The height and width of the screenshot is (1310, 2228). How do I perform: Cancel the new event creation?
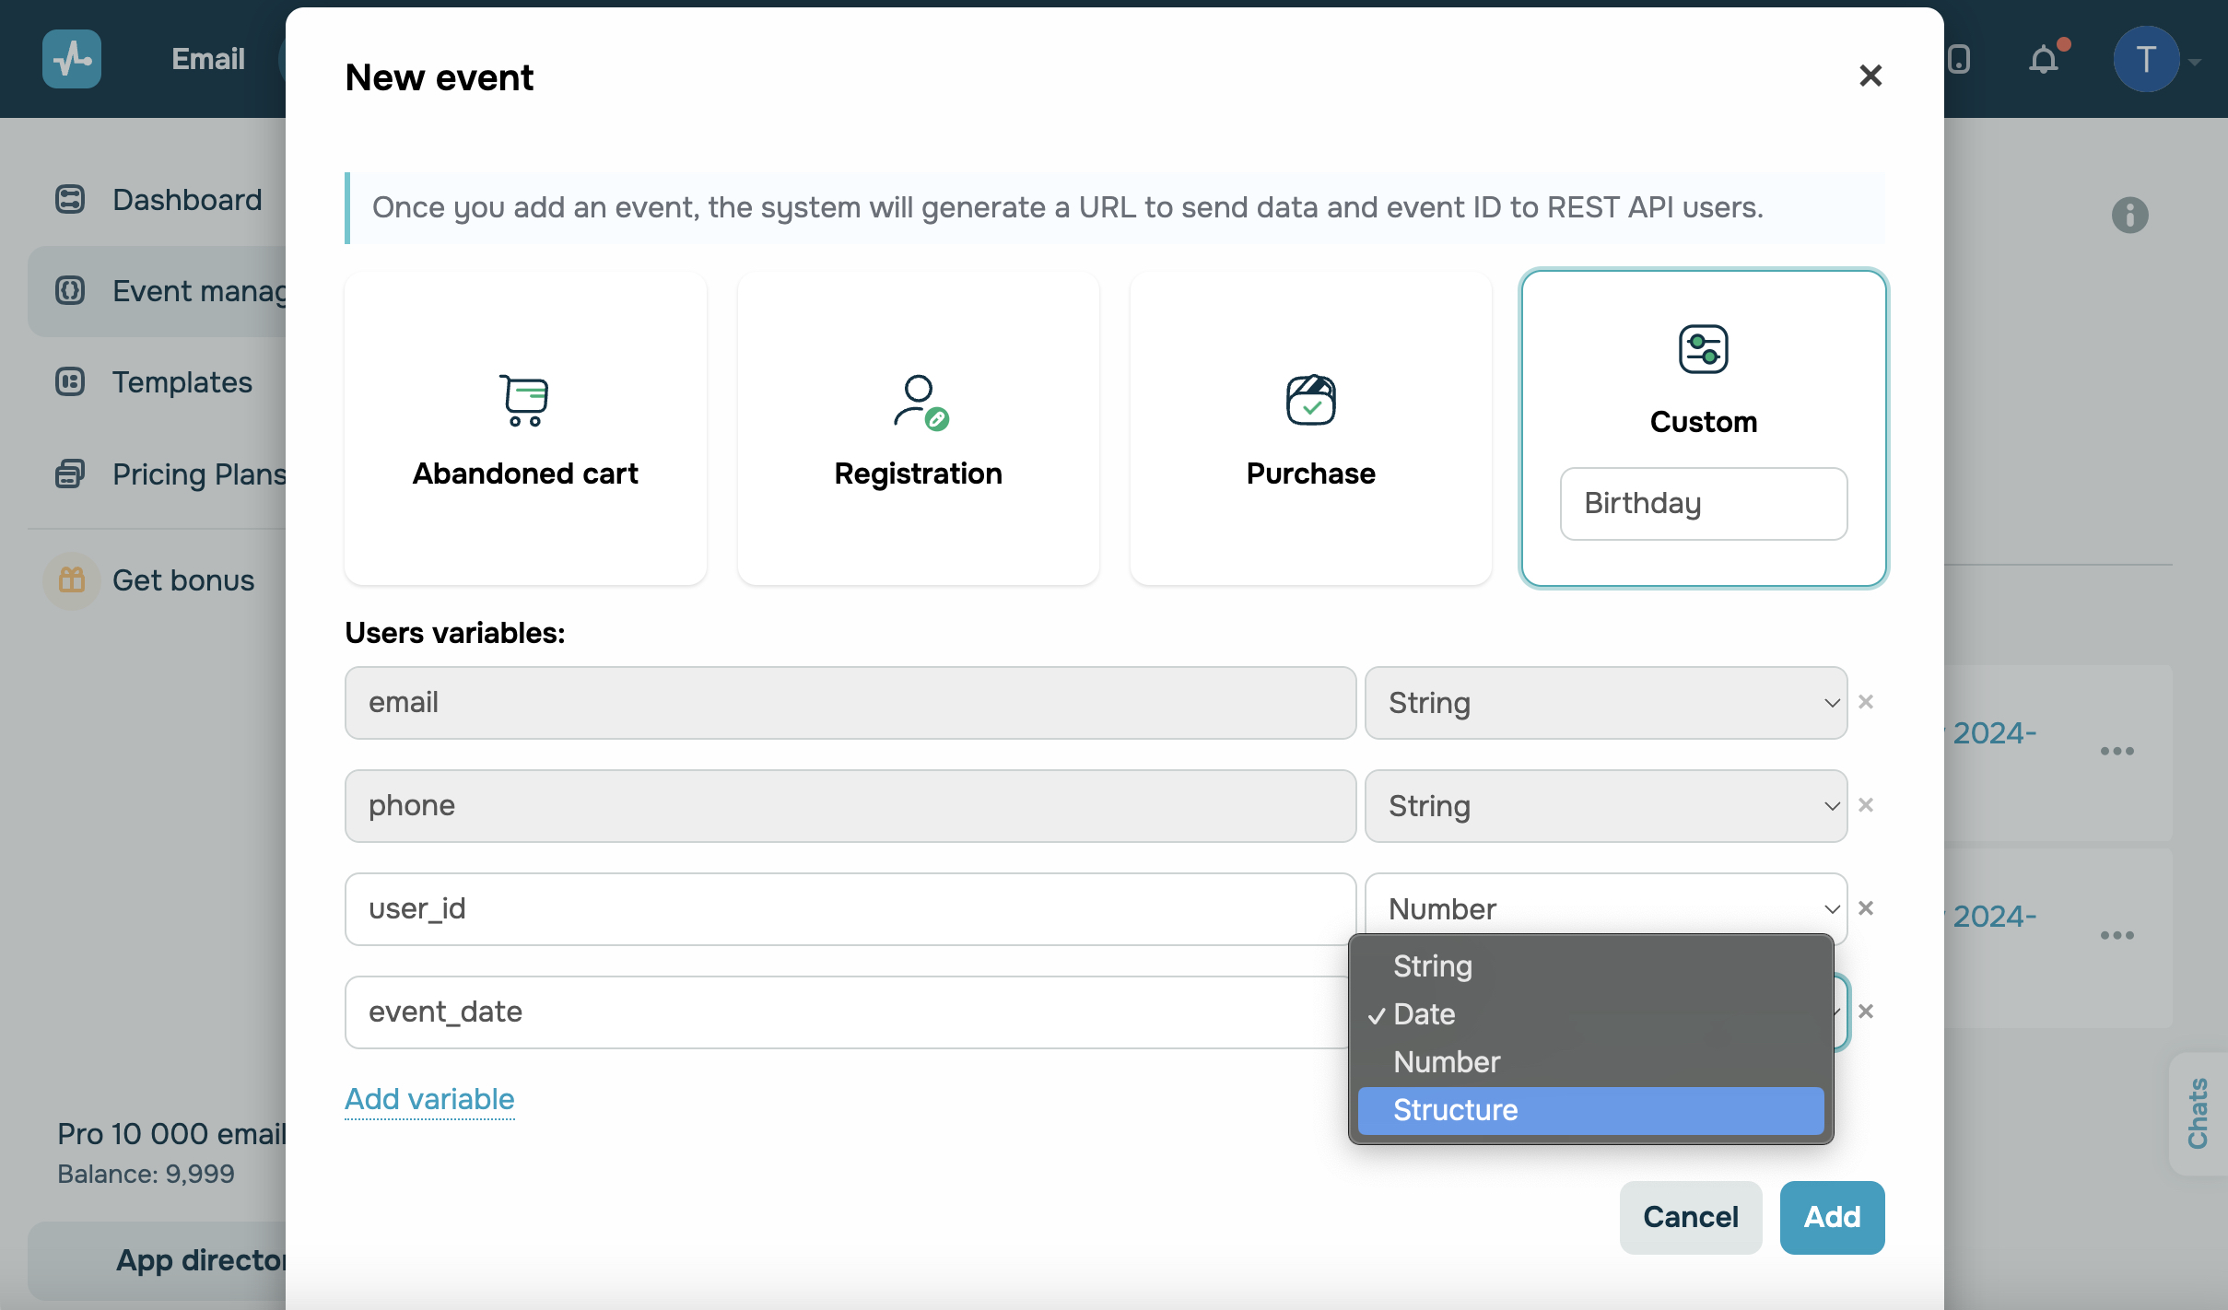[x=1690, y=1217]
